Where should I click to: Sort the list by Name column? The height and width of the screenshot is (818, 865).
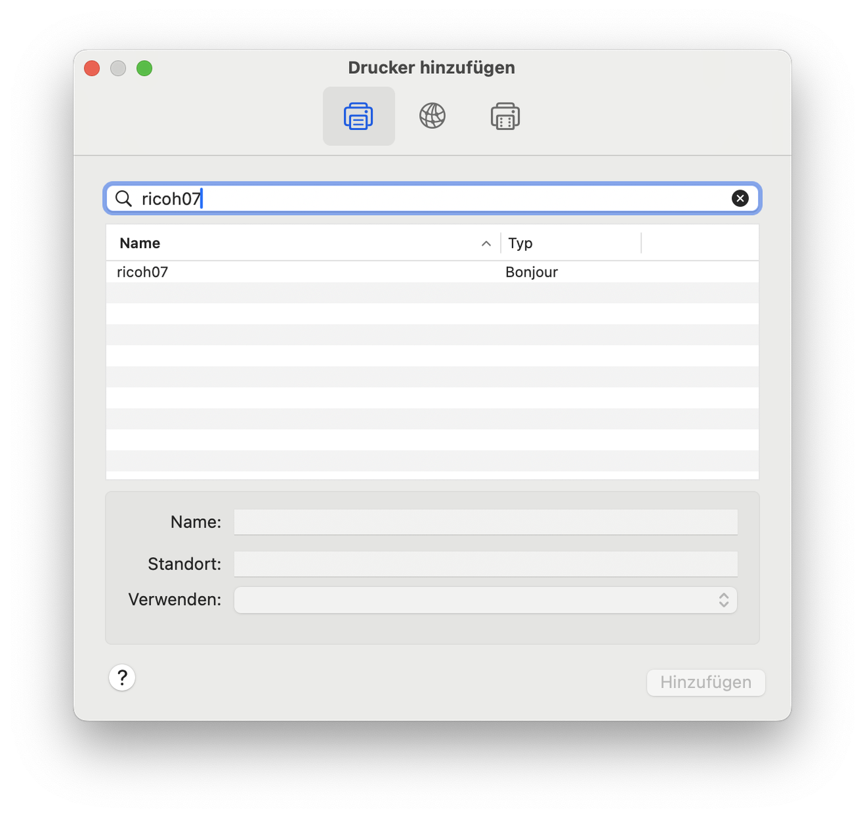[x=303, y=243]
